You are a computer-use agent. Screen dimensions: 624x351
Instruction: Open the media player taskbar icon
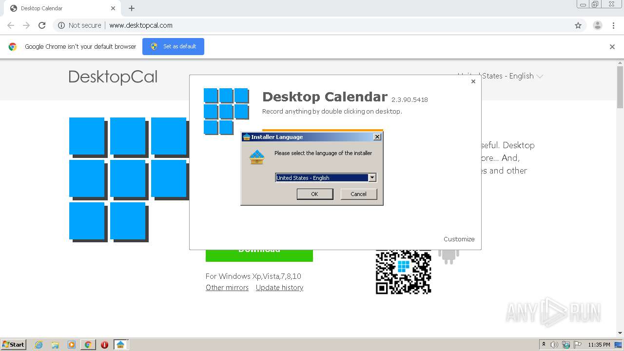click(x=72, y=345)
